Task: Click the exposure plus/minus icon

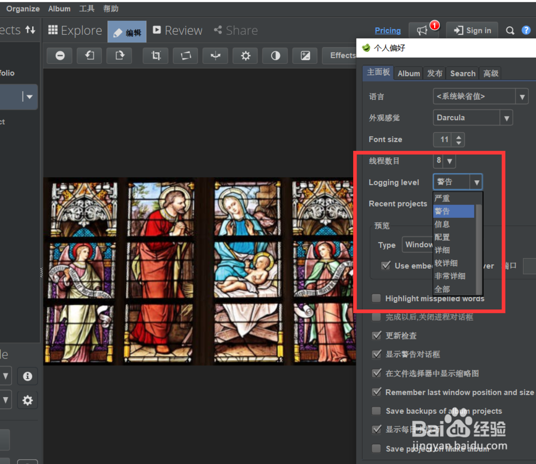Action: (x=306, y=55)
